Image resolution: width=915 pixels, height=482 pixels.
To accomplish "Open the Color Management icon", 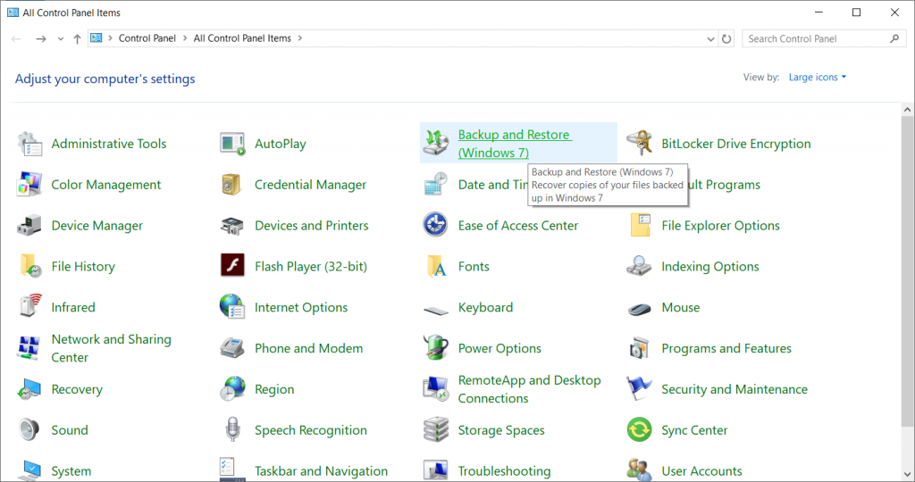I will click(x=29, y=185).
